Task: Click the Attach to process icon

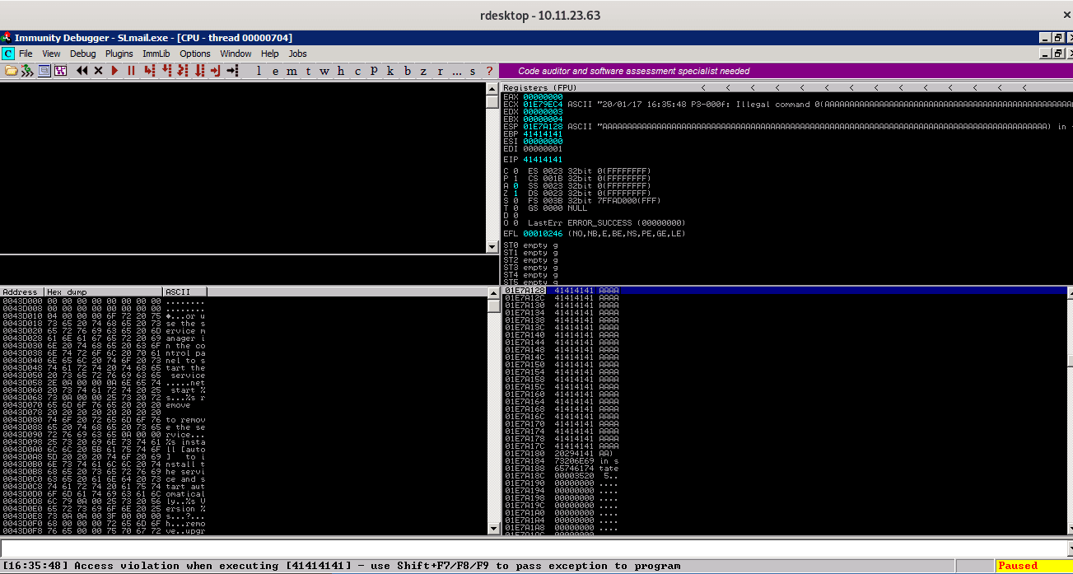Action: [27, 71]
